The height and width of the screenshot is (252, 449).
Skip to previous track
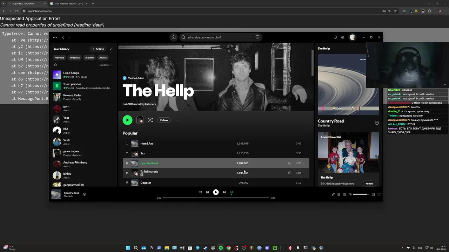(207, 192)
